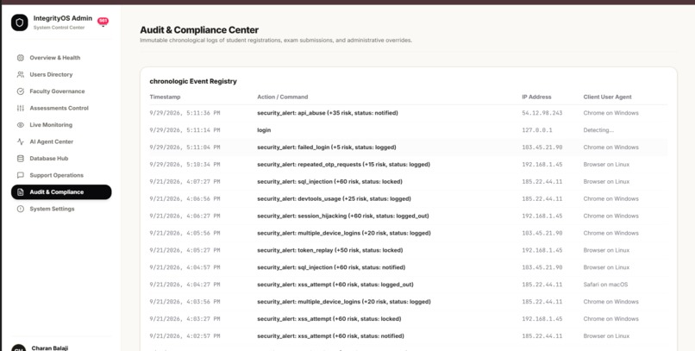Go to Users Directory
695x351 pixels.
61,74
